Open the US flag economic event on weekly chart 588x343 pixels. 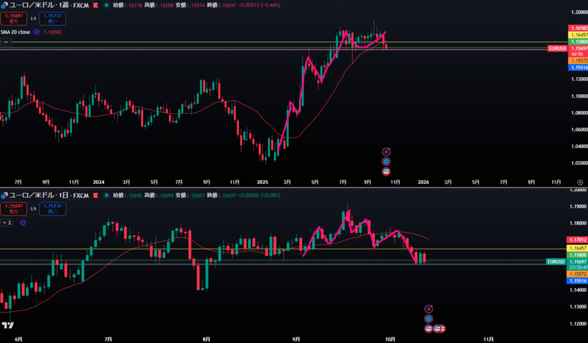[386, 171]
